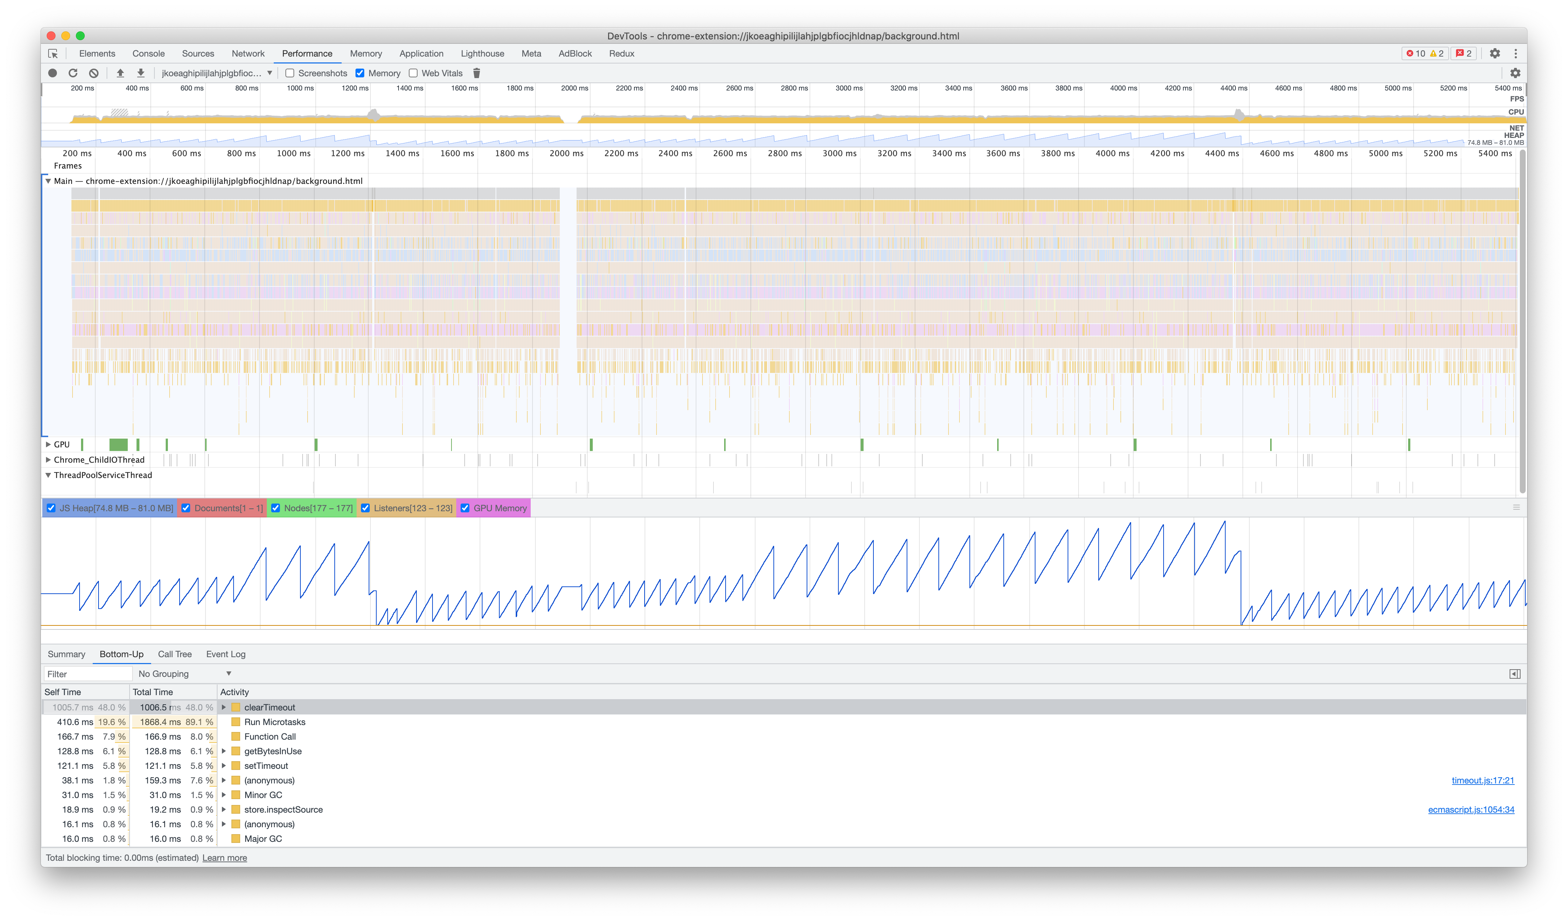The image size is (1568, 921).
Task: Uncheck the Memory checkbox
Action: (360, 73)
